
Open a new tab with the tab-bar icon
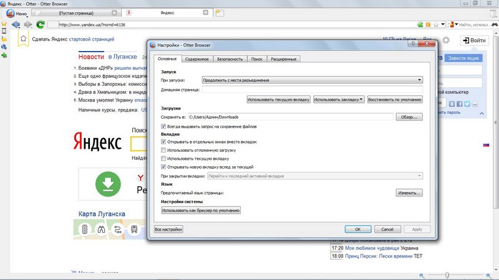(220, 12)
